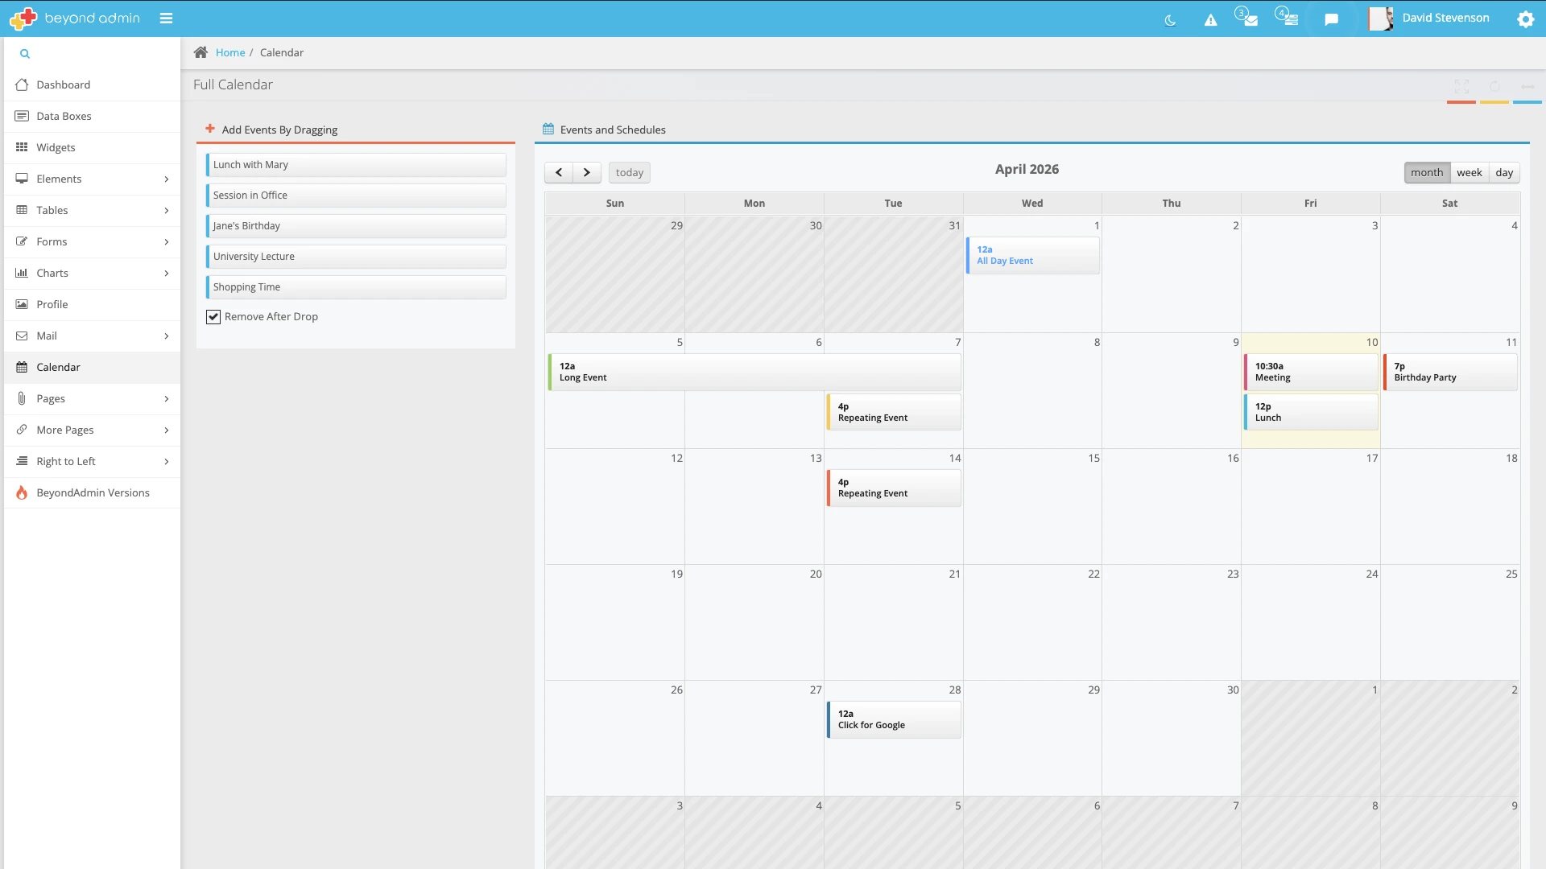Uncheck Remove After Drop checkbox
This screenshot has height=869, width=1546.
point(213,317)
